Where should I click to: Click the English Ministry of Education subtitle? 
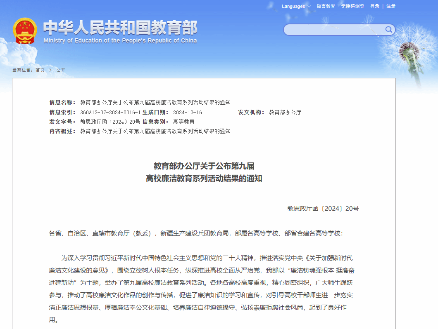point(120,41)
